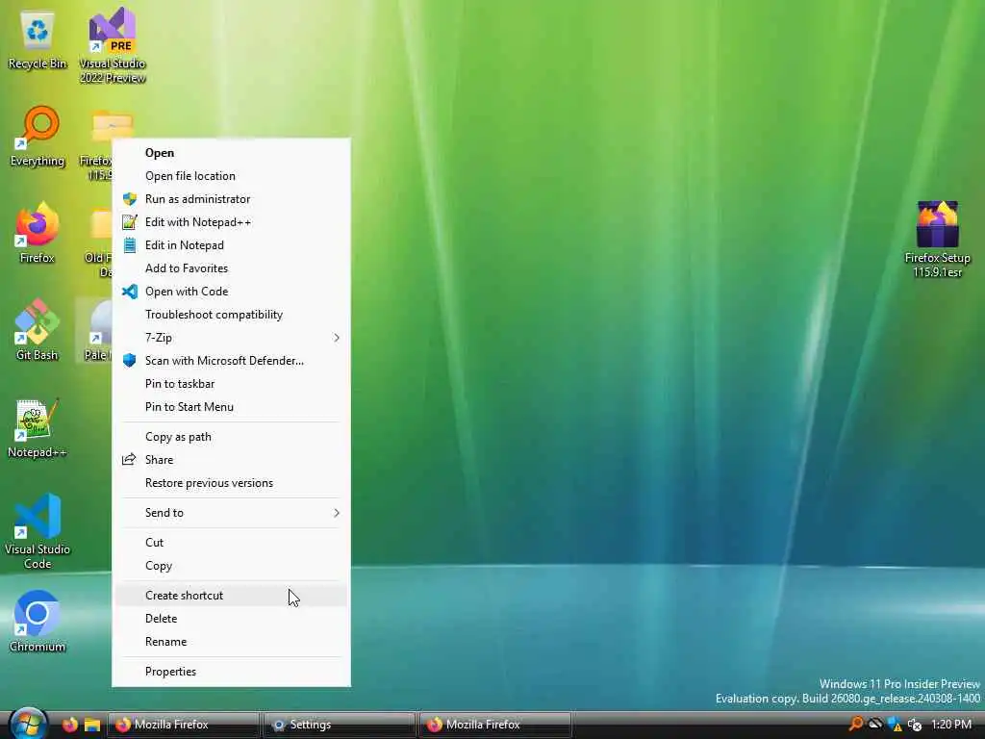Click the Everything magnifier tray icon
The image size is (985, 739).
(x=855, y=724)
